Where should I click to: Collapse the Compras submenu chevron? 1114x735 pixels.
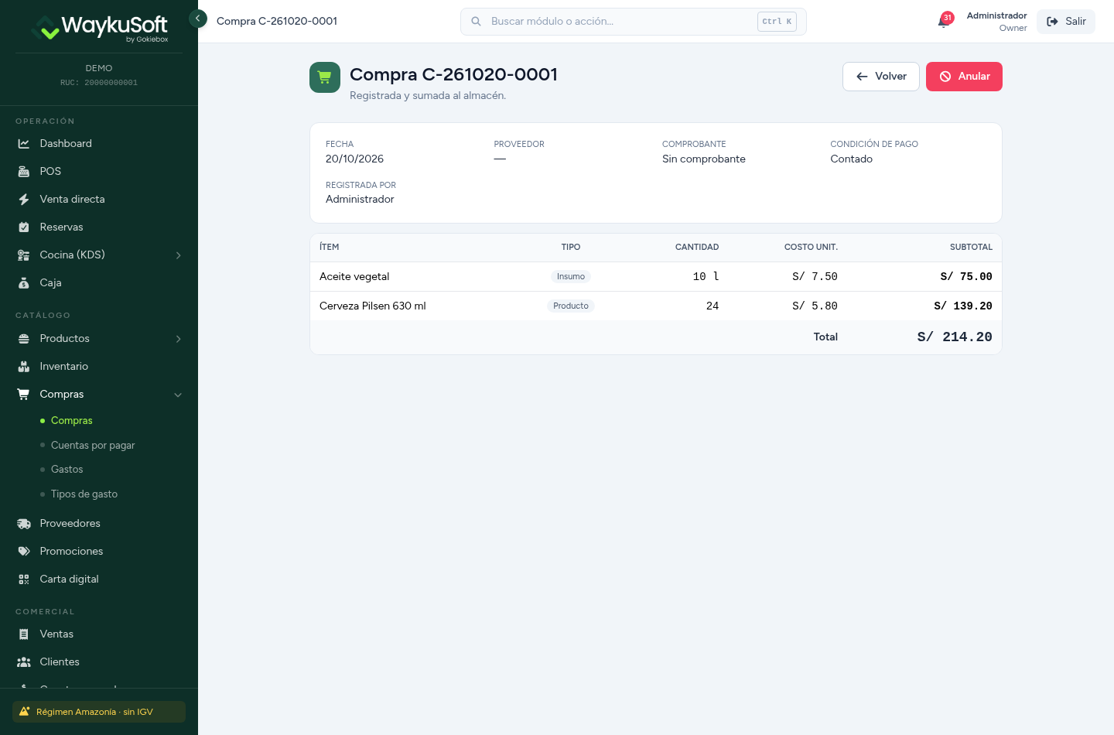click(179, 395)
